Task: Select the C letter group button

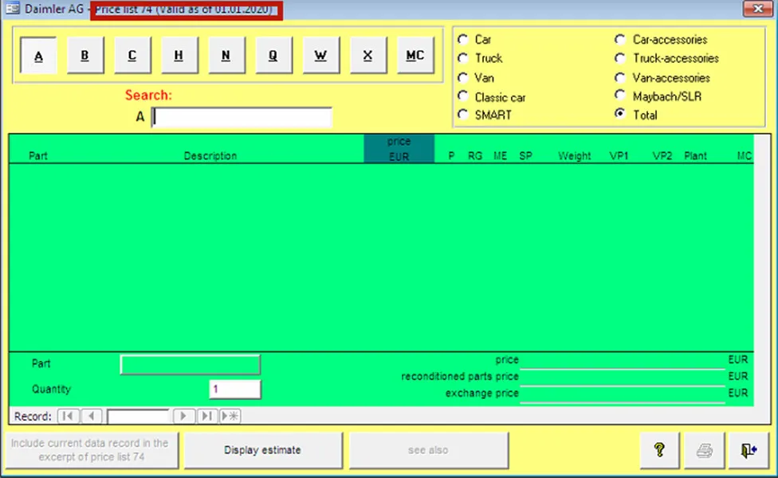Action: click(x=132, y=56)
